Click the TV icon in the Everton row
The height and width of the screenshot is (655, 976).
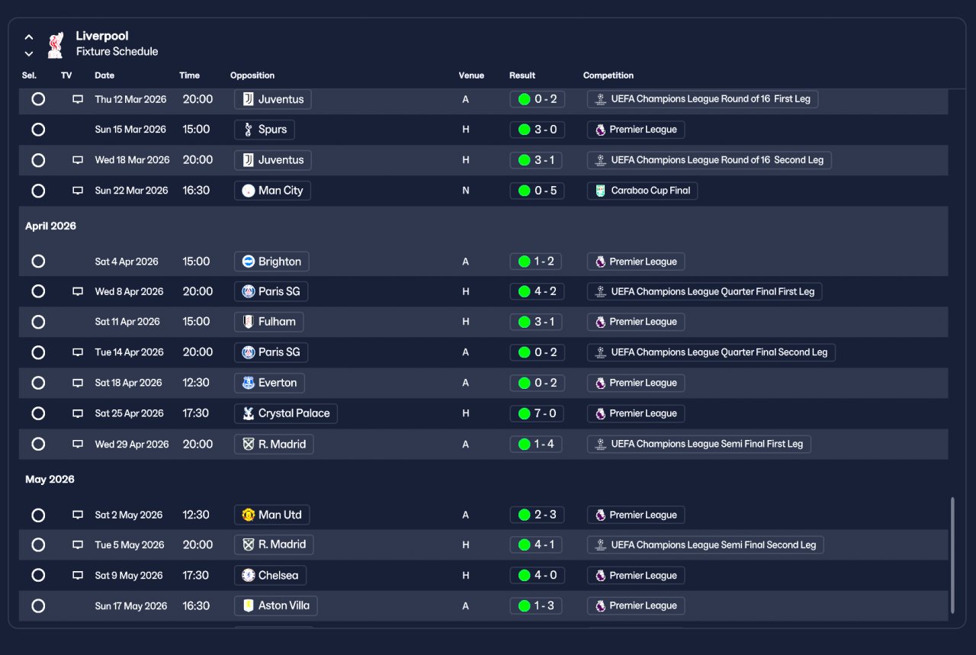tap(78, 383)
